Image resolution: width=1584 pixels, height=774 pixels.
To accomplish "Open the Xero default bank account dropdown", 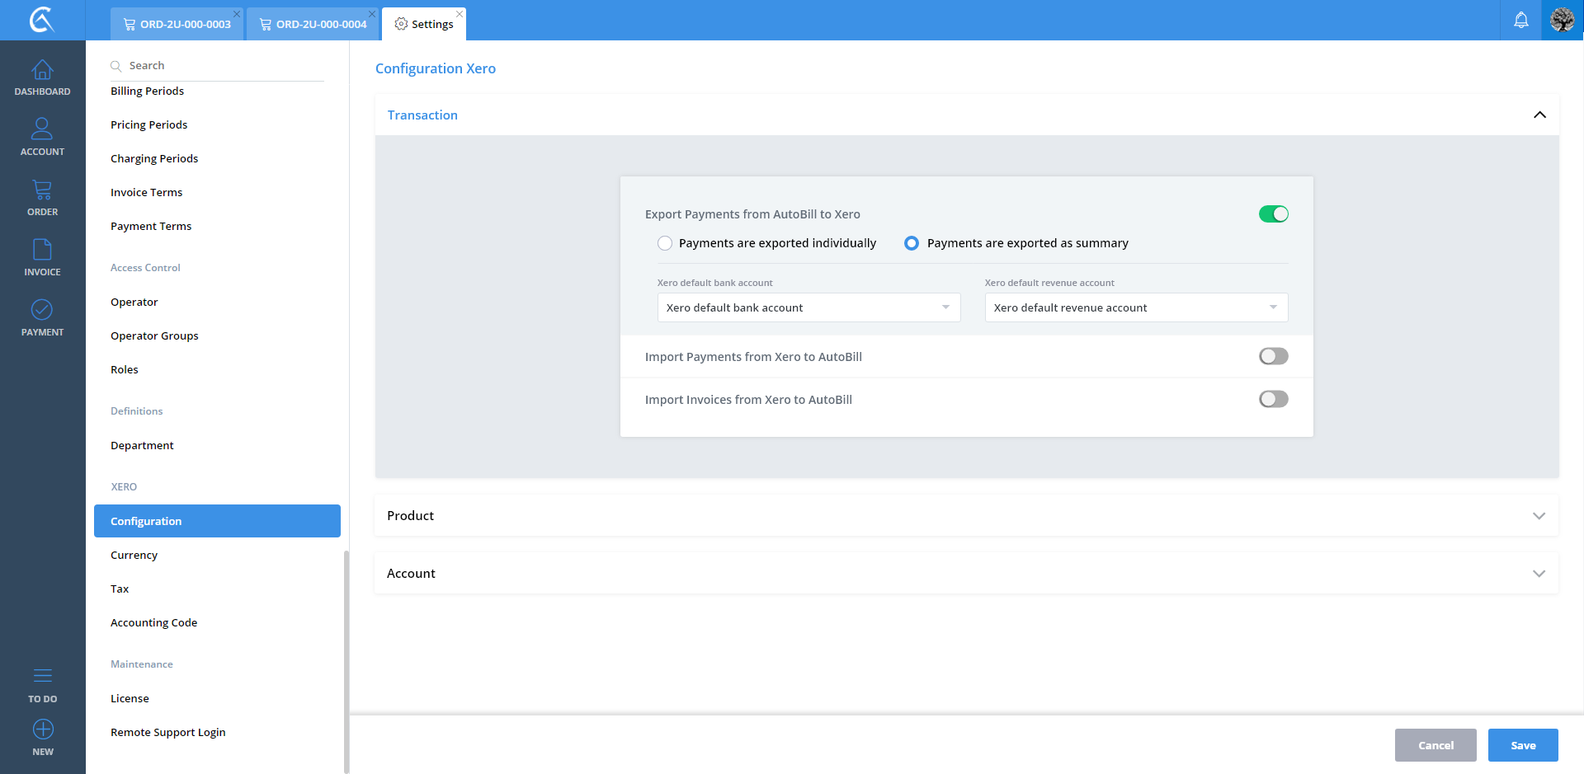I will [x=808, y=307].
